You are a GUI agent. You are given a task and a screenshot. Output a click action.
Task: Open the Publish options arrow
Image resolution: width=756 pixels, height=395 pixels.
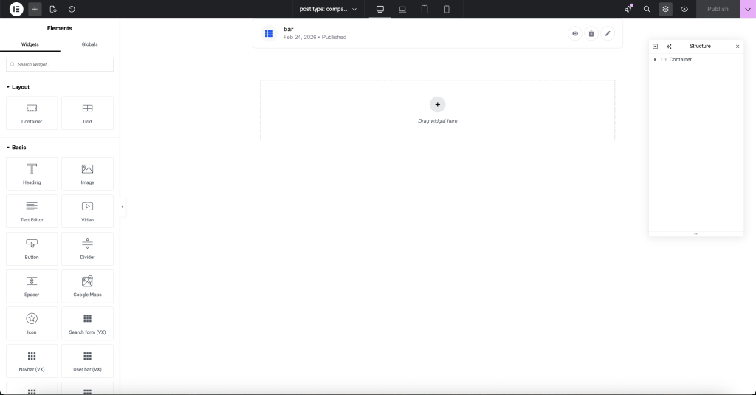click(747, 9)
